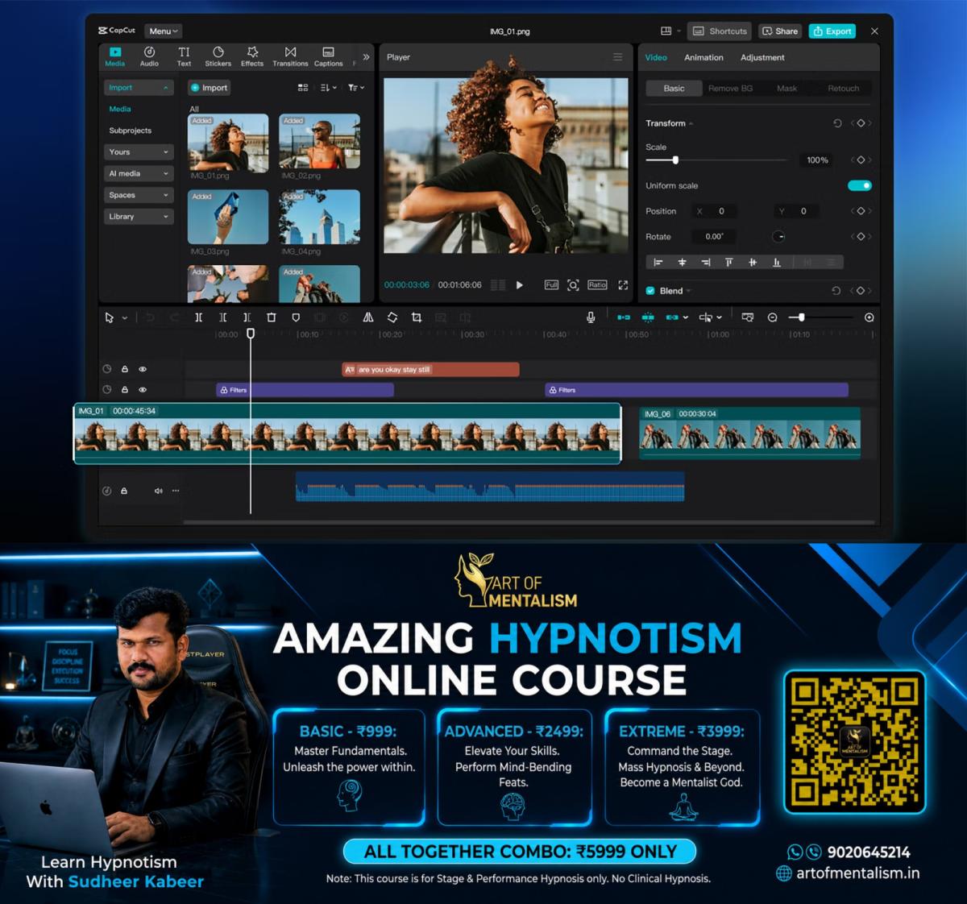Reset Transform with the undo arrow icon
This screenshot has height=904, width=967.
click(x=837, y=123)
